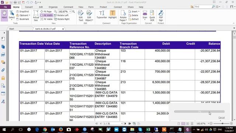Open the Share ribbon tab
Image resolution: width=236 pixels, height=133 pixels.
point(131,7)
